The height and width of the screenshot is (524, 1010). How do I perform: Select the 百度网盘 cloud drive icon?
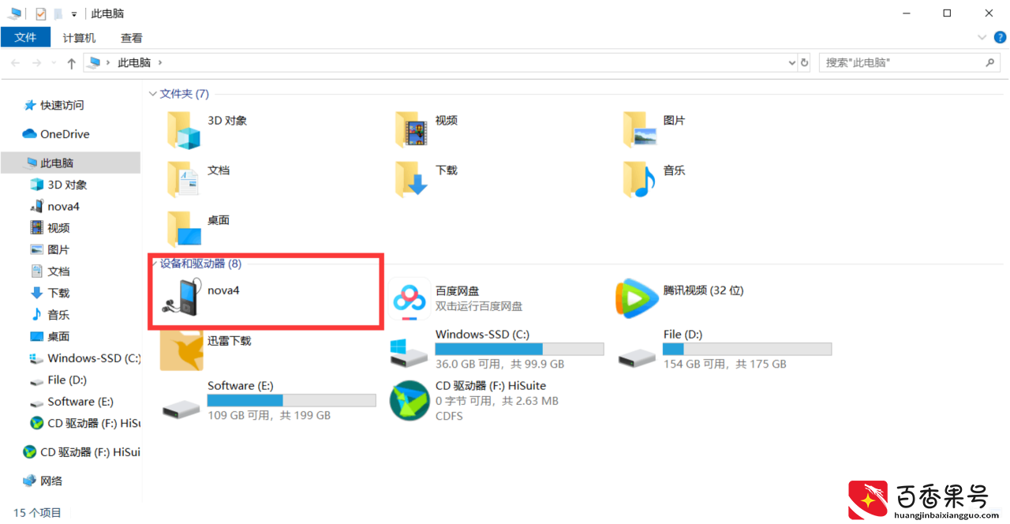pyautogui.click(x=410, y=300)
